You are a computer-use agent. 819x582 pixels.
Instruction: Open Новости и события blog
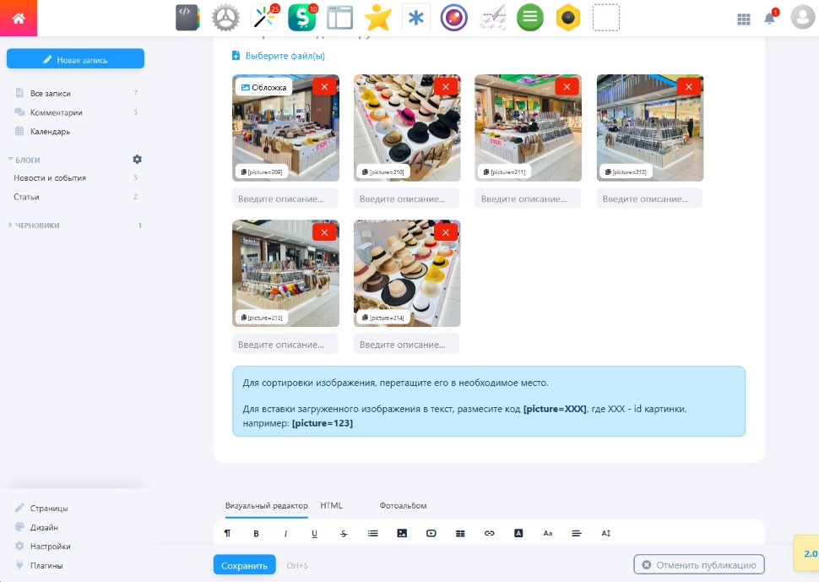pos(50,177)
